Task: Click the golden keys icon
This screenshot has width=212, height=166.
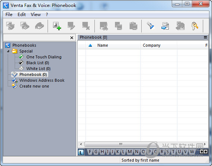Action: [195, 26]
